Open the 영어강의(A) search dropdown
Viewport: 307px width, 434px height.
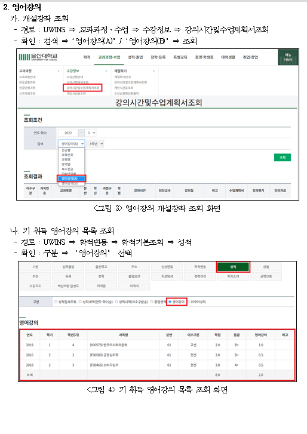tap(72, 144)
